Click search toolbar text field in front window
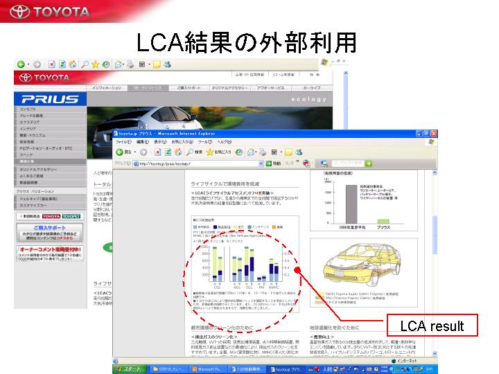 click(347, 163)
